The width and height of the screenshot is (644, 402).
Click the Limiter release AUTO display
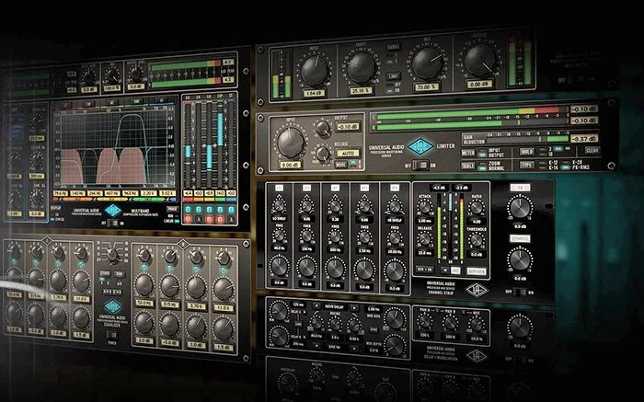[x=348, y=153]
